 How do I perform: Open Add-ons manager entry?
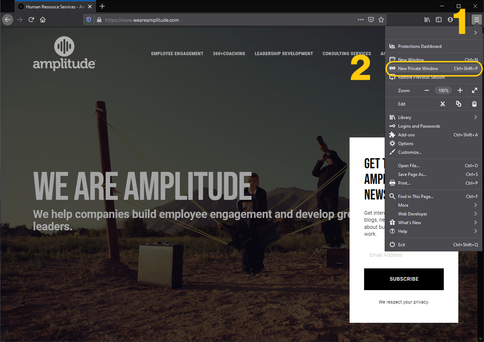click(433, 135)
